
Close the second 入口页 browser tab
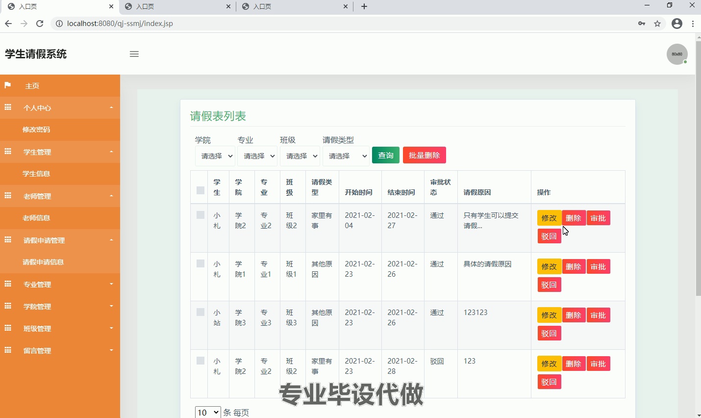(x=228, y=6)
